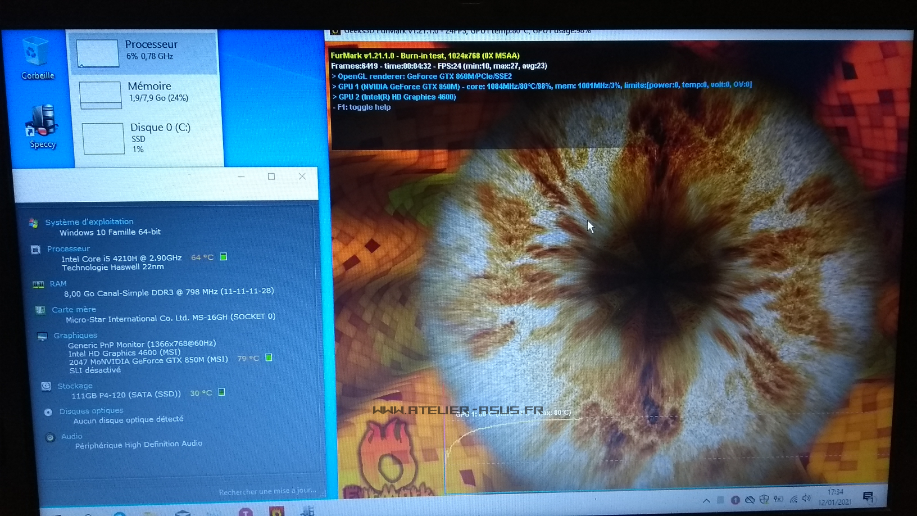The image size is (917, 516).
Task: Launch Speccy from the desktop shortcut
Action: point(42,126)
